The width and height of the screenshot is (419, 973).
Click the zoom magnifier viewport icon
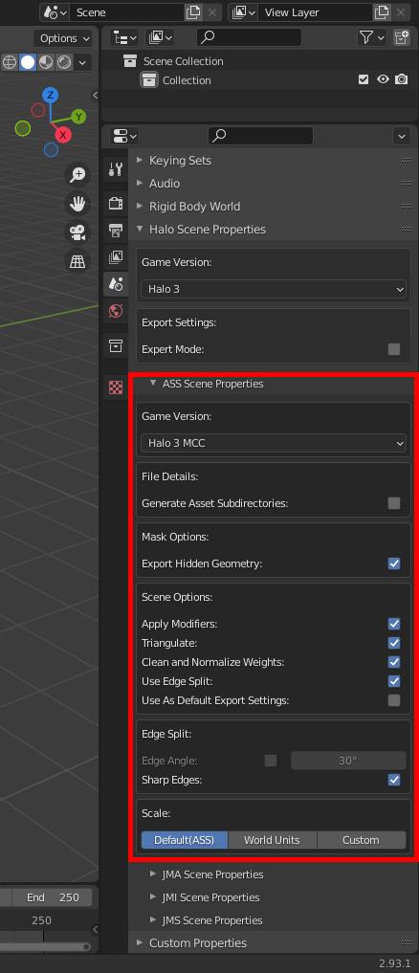(x=77, y=175)
